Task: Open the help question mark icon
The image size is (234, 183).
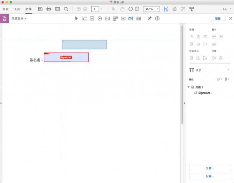Action: click(157, 18)
